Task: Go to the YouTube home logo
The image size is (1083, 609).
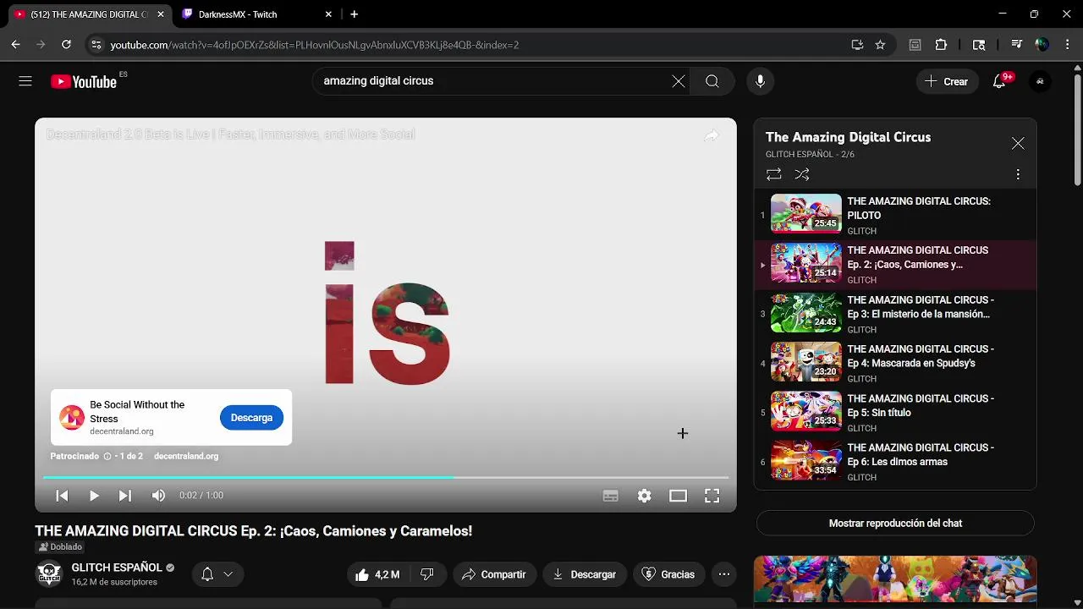Action: [84, 81]
